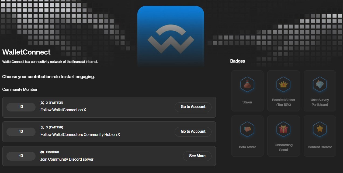Click the 10 points pill on Follow WalletConnect
This screenshot has height=173, width=343.
(x=21, y=107)
